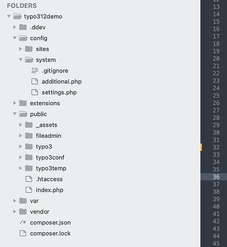Click the vendor folder icon

(23, 211)
